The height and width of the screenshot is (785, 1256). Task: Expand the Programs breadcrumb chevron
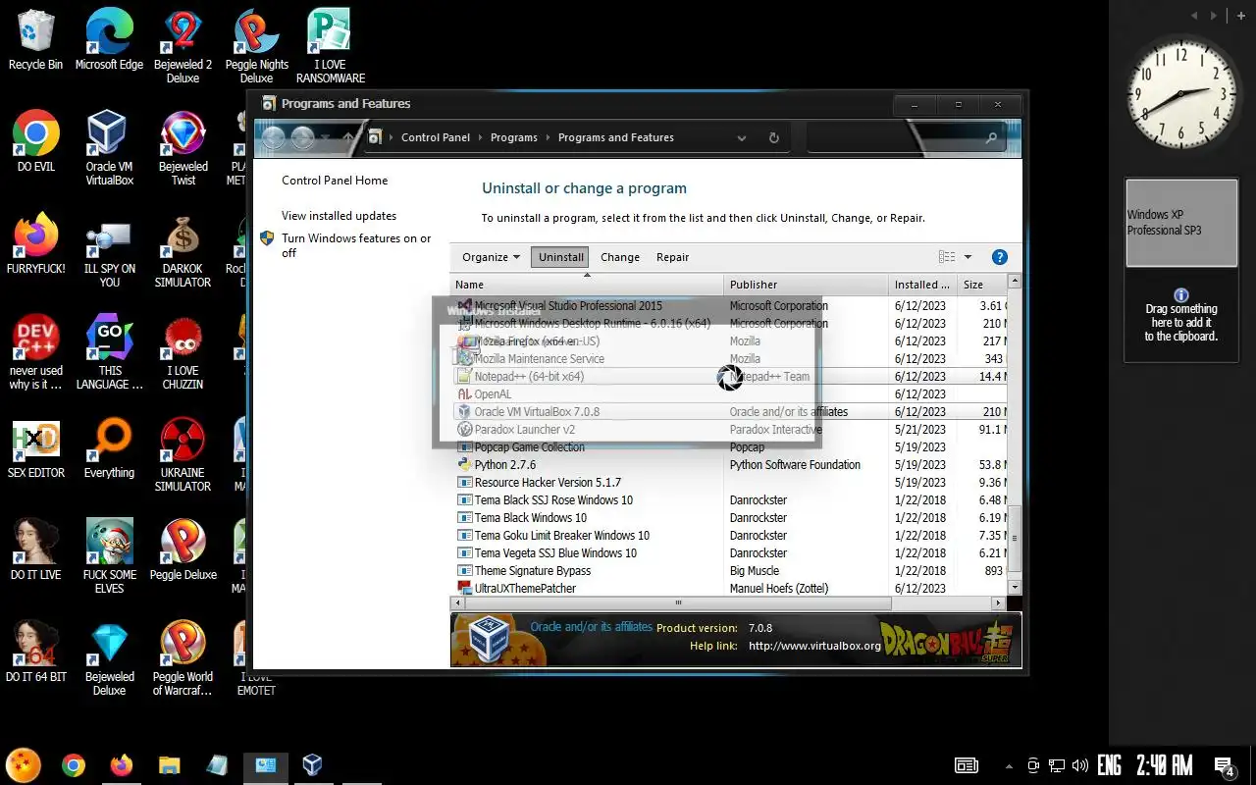click(x=549, y=138)
